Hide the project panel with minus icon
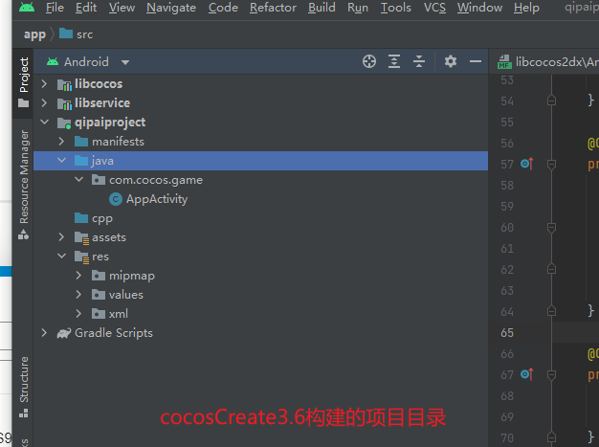The image size is (599, 447). 476,61
